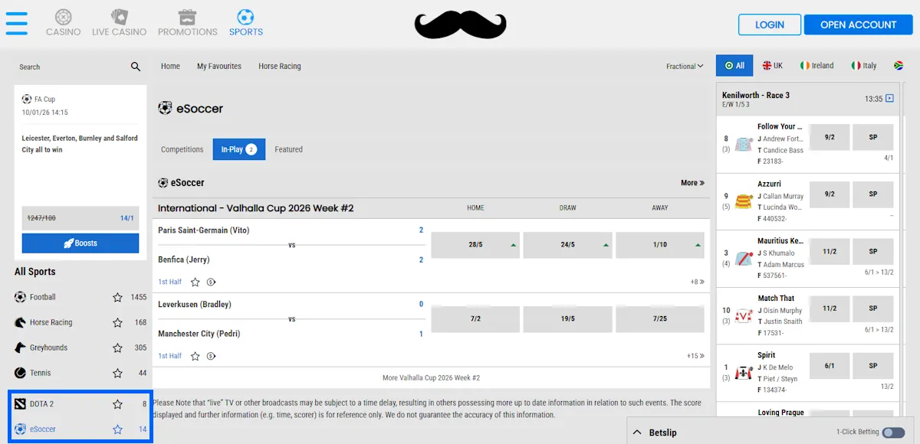Click the LOGIN button
This screenshot has height=444, width=920.
point(769,24)
